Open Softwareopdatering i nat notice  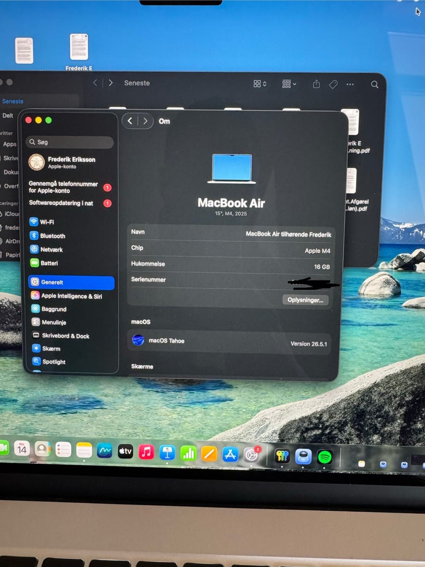coord(71,203)
